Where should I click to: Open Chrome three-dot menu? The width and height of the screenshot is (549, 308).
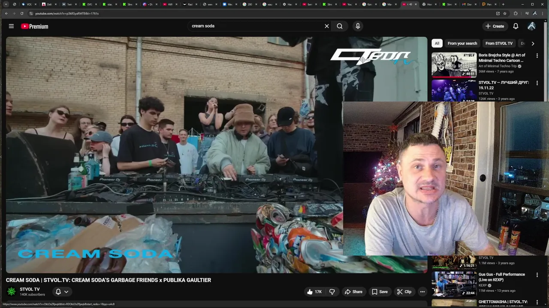point(542,13)
